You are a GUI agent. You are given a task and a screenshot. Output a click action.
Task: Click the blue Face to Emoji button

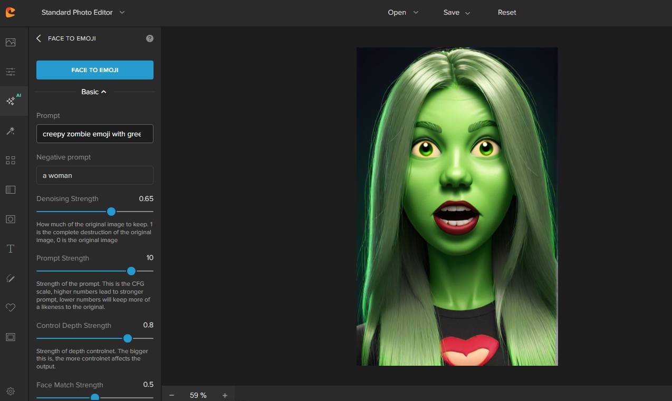95,70
